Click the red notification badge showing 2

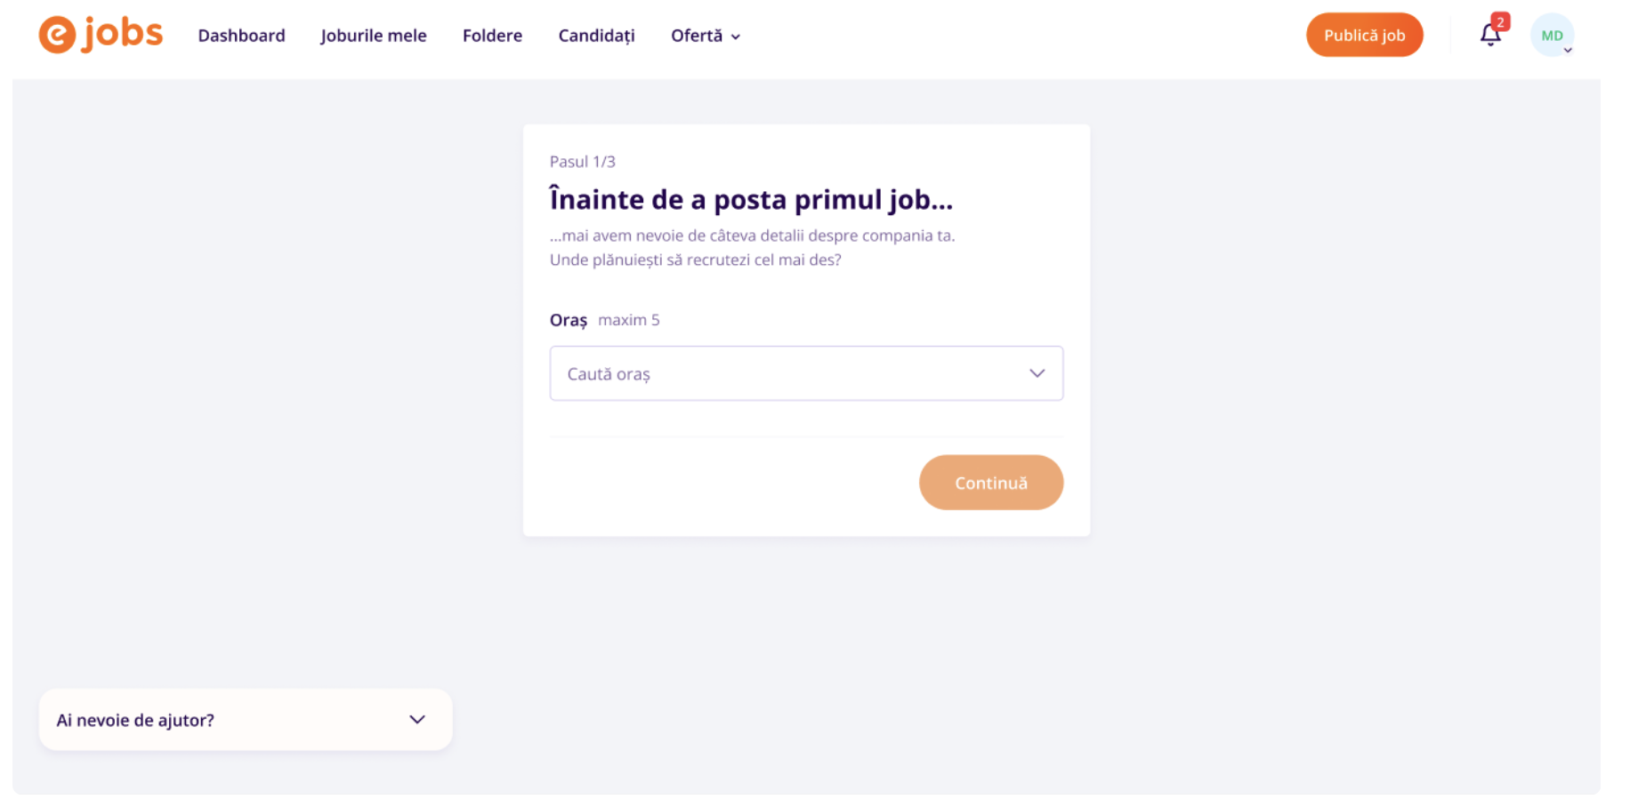(1500, 22)
